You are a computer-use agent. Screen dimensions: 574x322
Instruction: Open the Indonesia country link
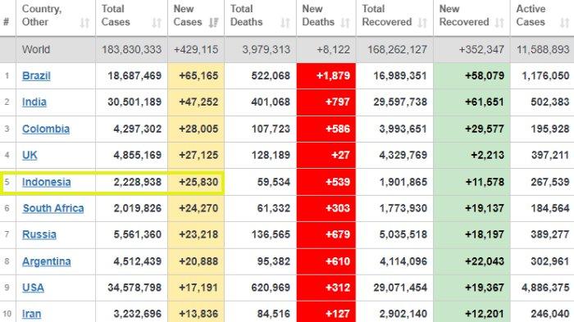click(47, 182)
